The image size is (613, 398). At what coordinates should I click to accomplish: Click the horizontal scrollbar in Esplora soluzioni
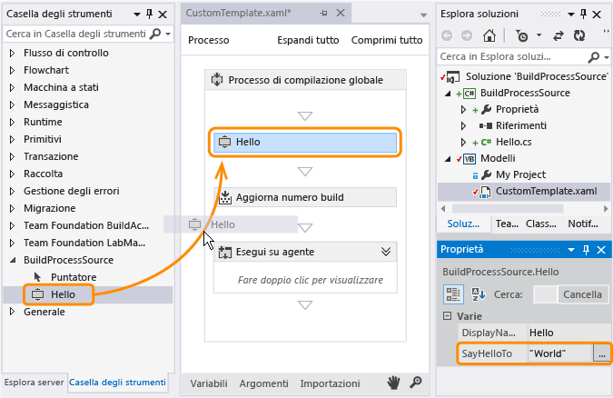[x=508, y=208]
